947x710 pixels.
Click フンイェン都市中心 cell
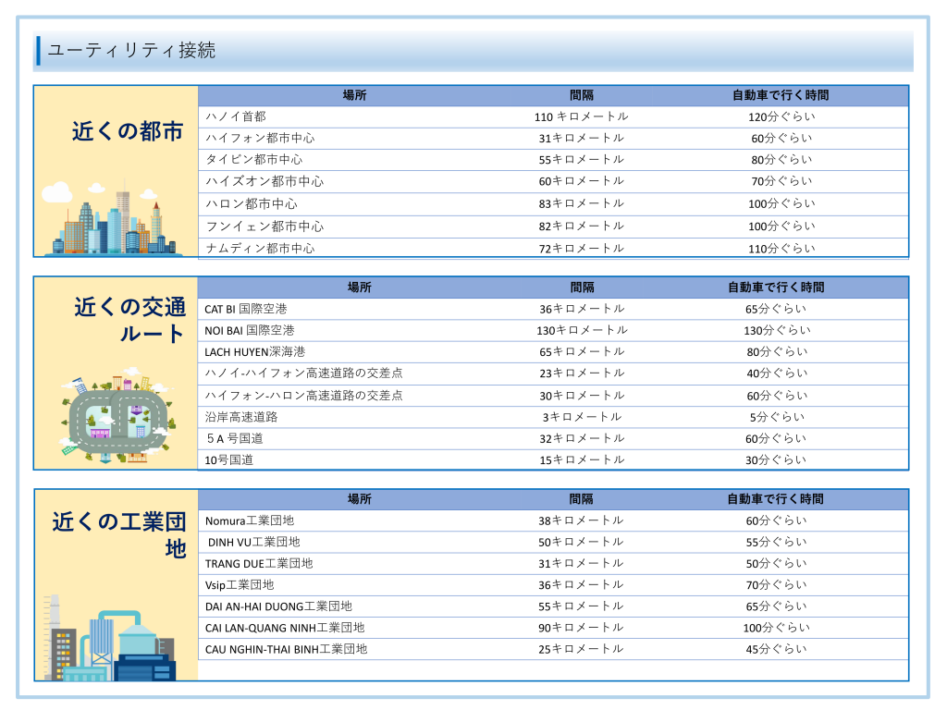tap(264, 226)
